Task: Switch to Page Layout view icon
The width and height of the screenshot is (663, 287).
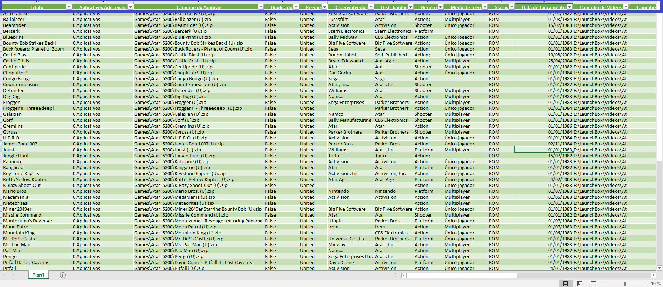Action: (580, 284)
